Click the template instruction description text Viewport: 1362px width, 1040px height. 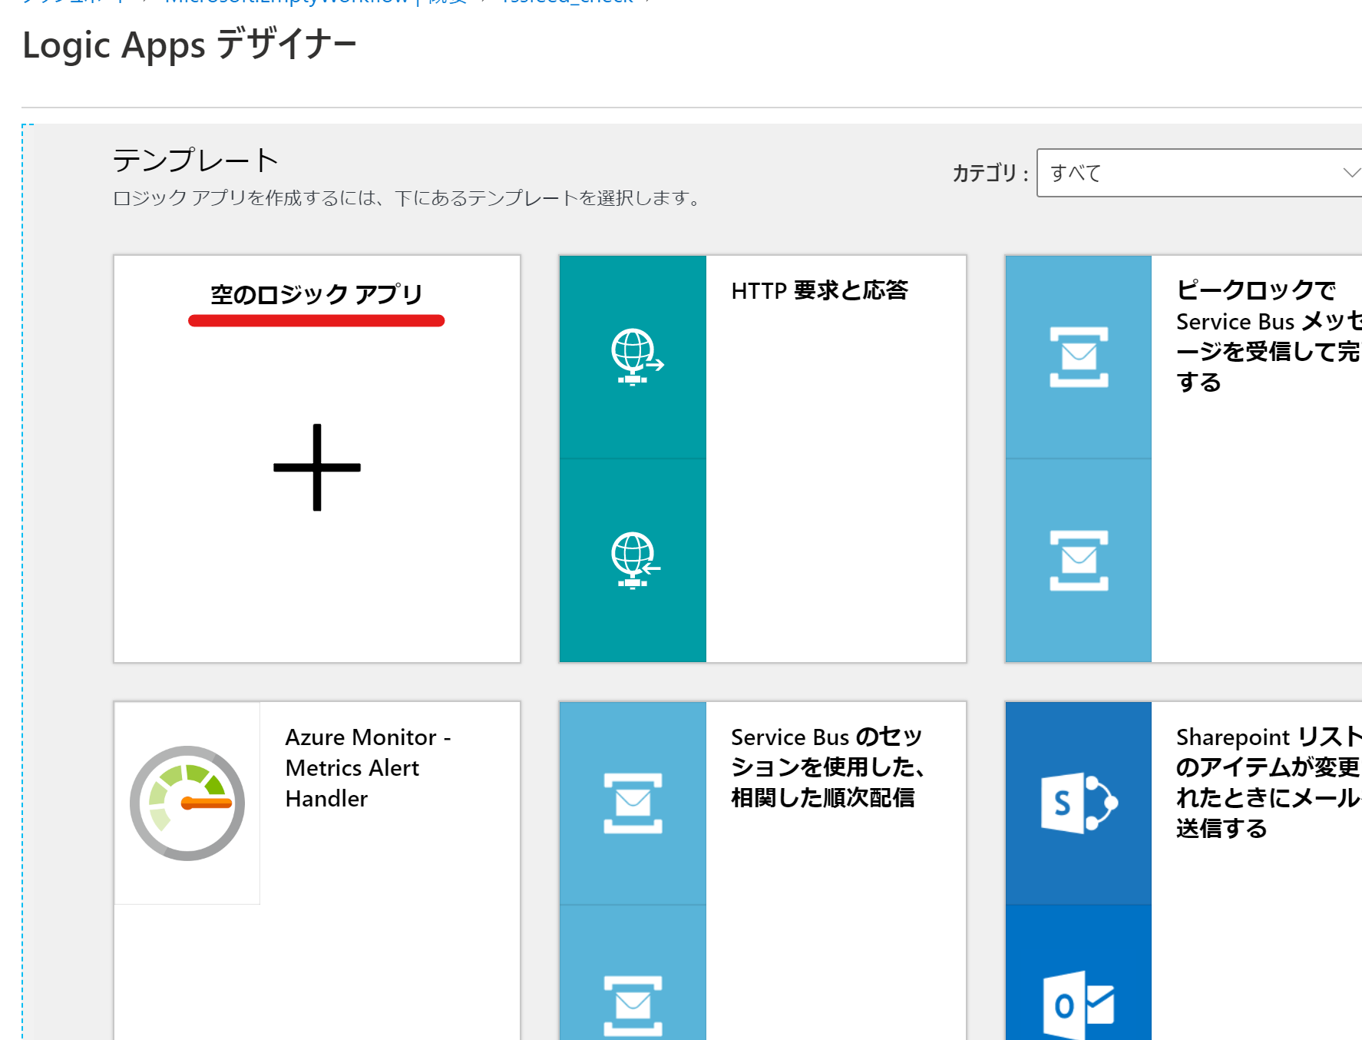(x=408, y=198)
